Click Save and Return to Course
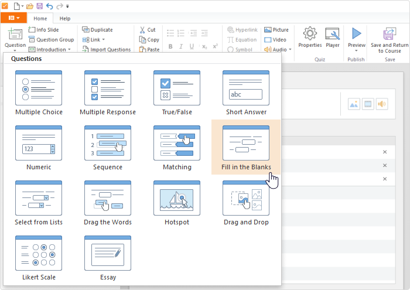 (389, 40)
